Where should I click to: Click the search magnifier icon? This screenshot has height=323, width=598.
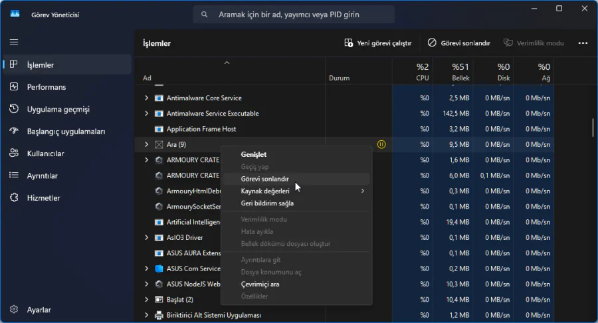point(205,15)
